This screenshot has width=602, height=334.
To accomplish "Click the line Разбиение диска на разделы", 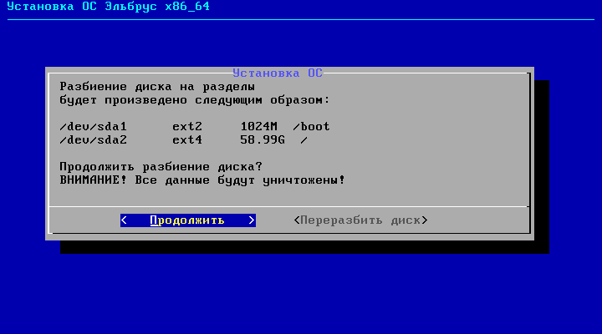I will point(157,87).
